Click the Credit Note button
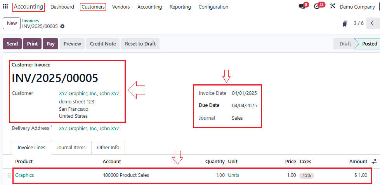Screen dimensions: 380x185 tap(103, 44)
